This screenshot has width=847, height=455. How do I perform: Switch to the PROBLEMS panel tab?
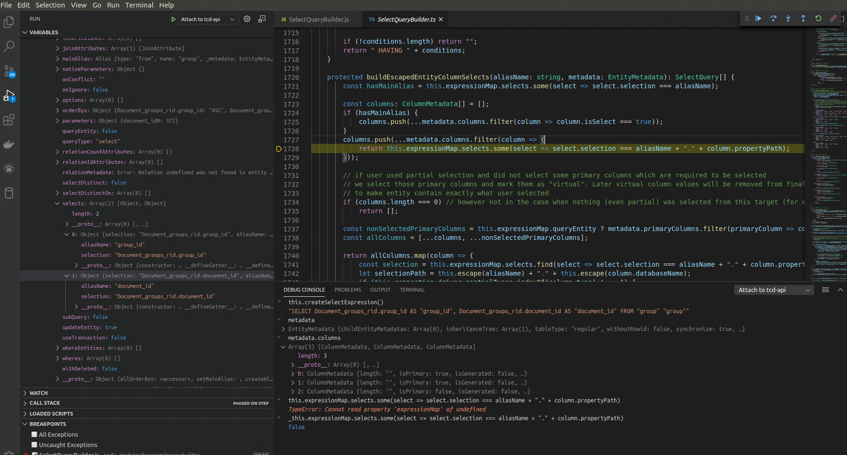click(x=347, y=290)
